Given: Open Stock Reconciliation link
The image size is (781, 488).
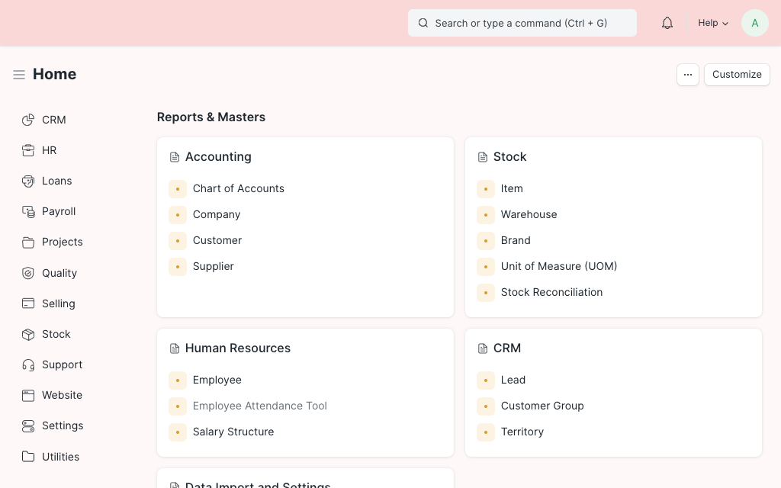Looking at the screenshot, I should [551, 292].
